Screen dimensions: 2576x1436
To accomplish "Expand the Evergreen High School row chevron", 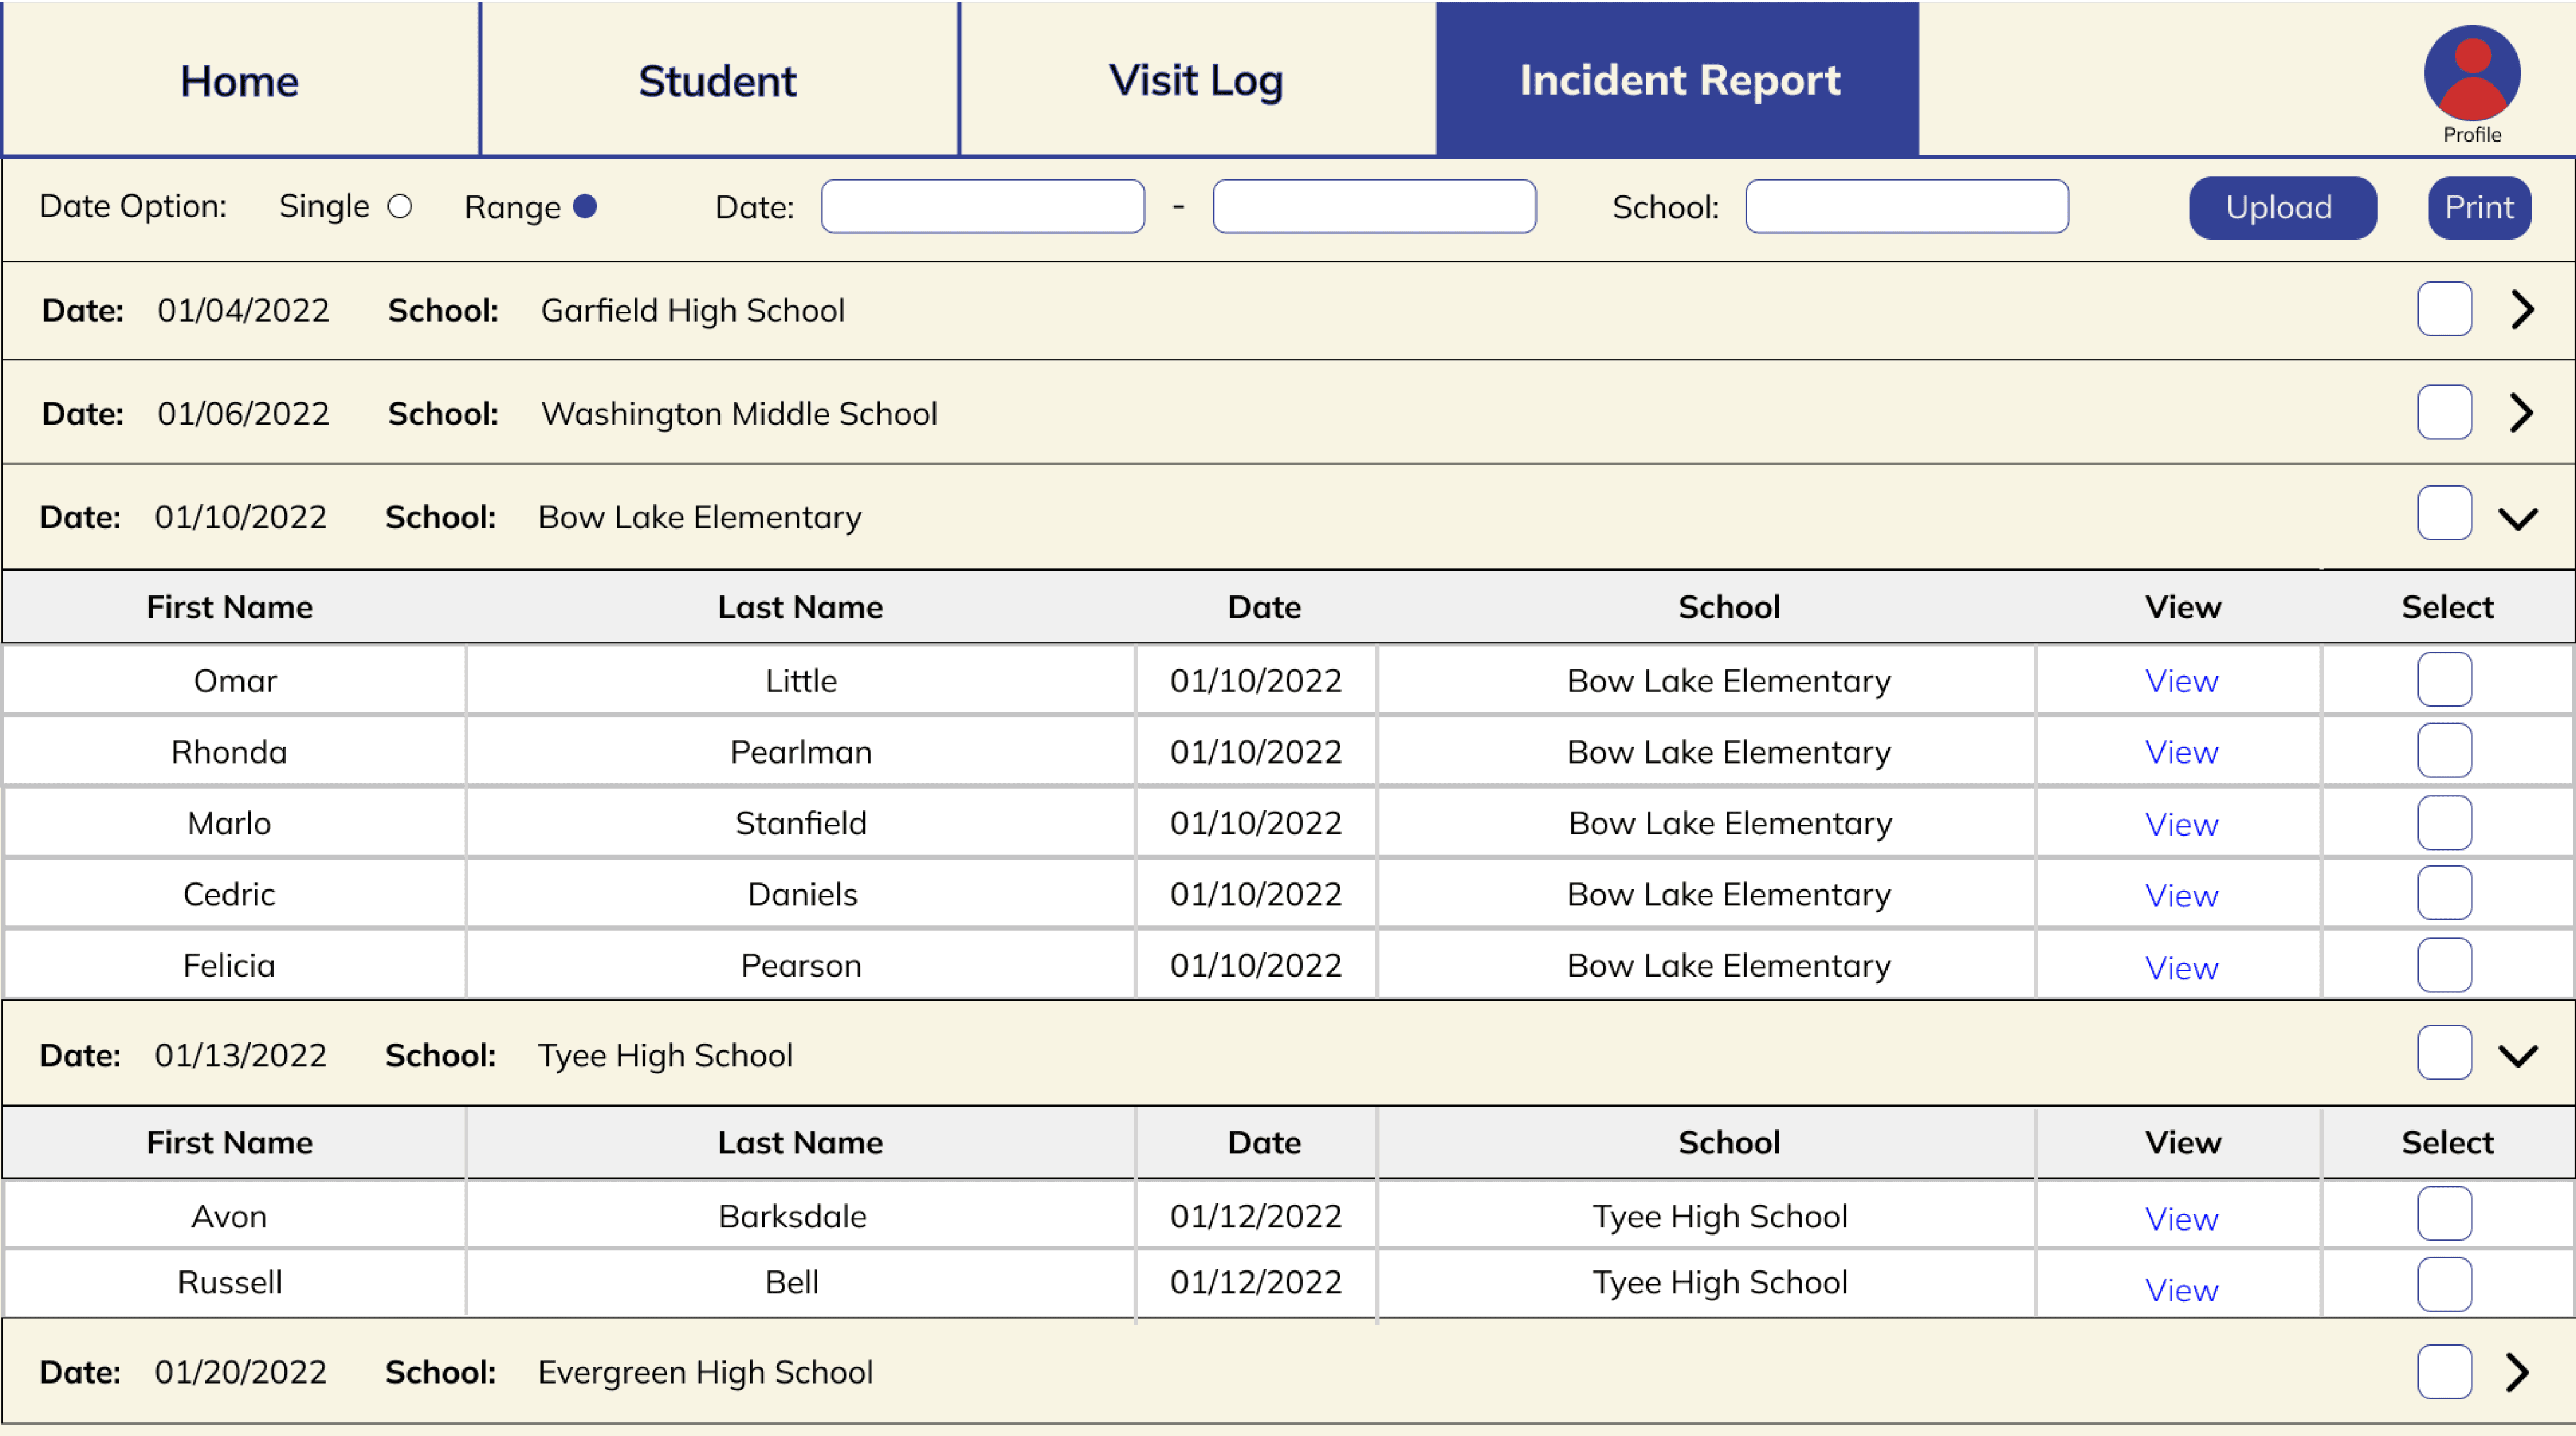I will (2517, 1372).
